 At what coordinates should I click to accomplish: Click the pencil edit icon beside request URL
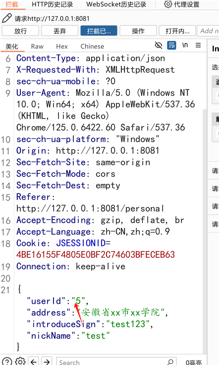[7, 18]
